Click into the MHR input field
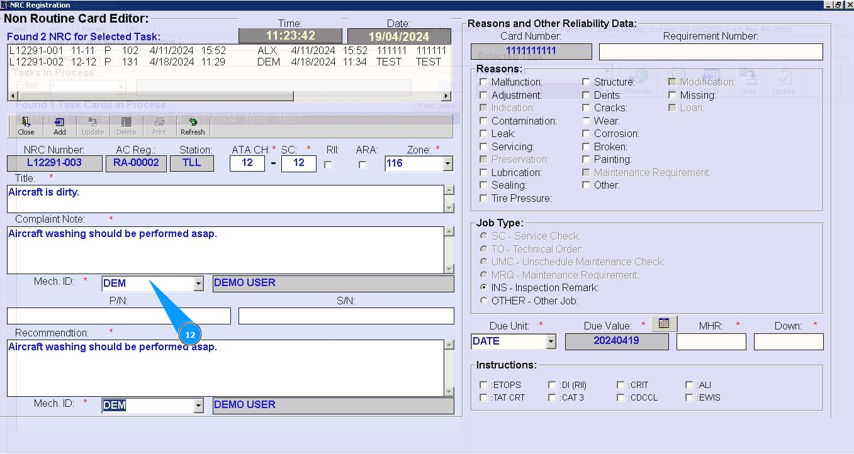 [x=711, y=341]
